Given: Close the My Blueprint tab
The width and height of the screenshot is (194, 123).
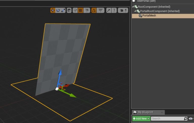Looking at the screenshot, I should 162,112.
